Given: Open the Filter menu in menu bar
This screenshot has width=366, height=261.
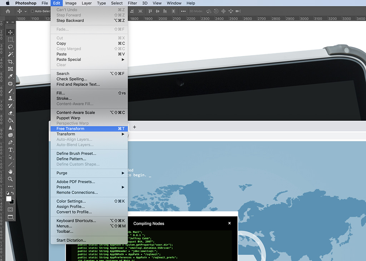Looking at the screenshot, I should pos(132,3).
